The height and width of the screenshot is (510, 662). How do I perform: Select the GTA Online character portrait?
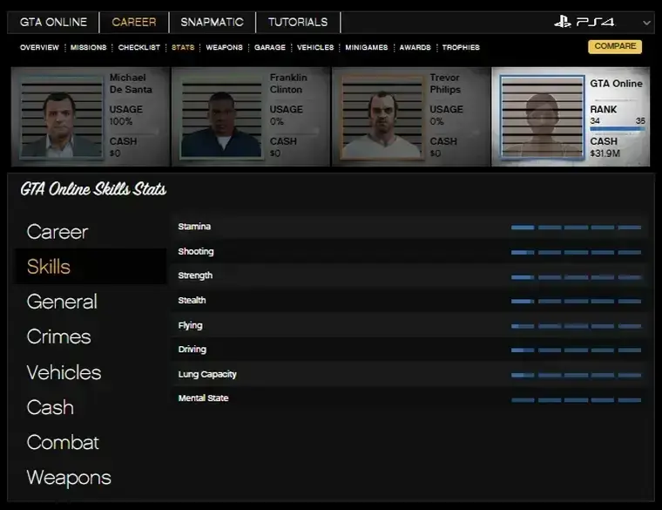[x=542, y=119]
